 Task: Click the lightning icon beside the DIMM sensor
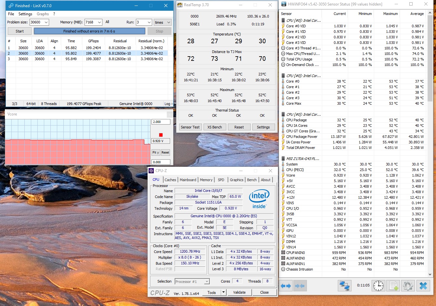(x=283, y=242)
